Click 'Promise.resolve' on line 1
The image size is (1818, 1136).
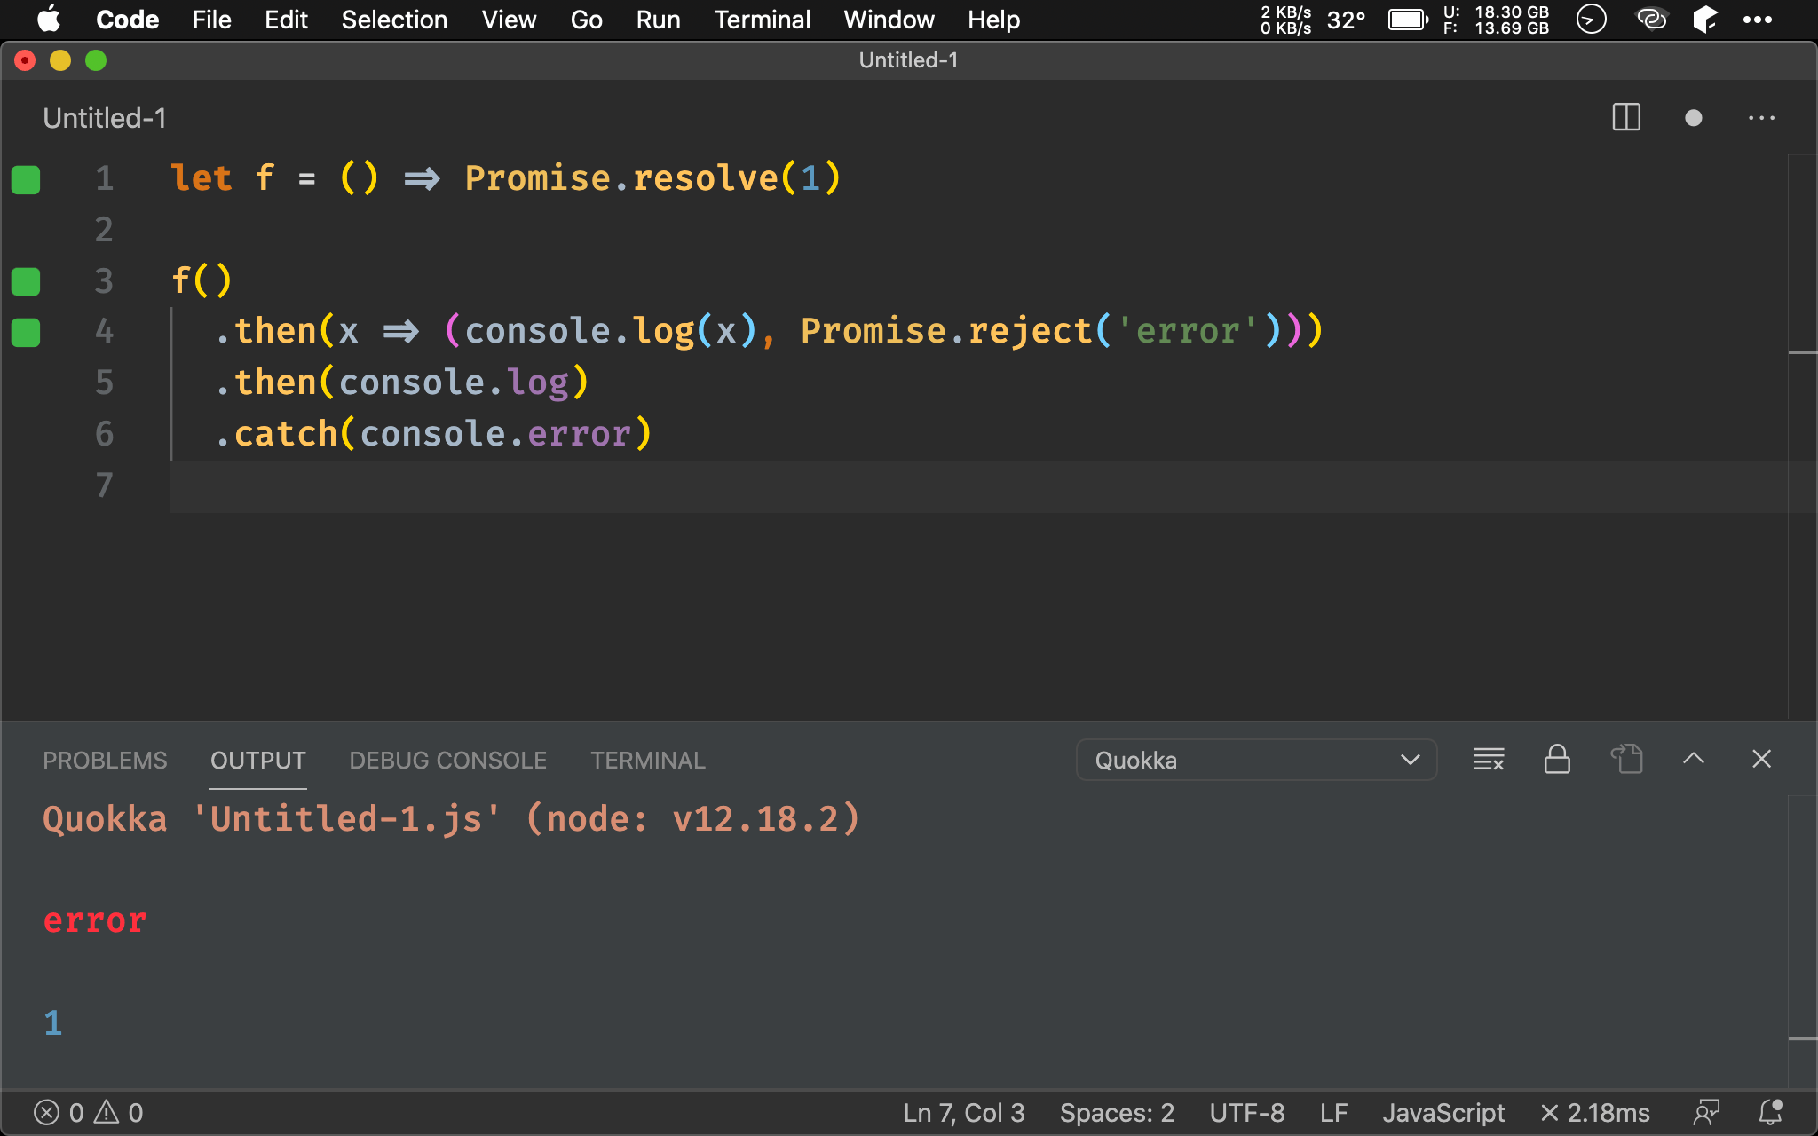tap(621, 178)
